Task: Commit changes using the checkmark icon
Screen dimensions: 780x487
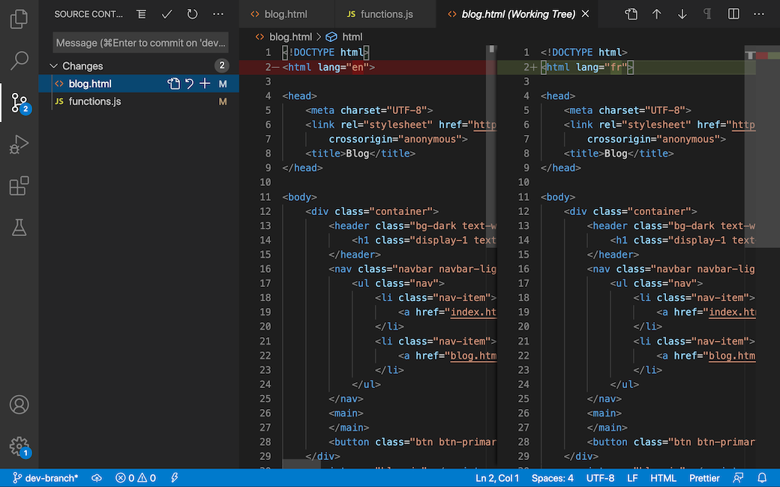Action: click(167, 14)
